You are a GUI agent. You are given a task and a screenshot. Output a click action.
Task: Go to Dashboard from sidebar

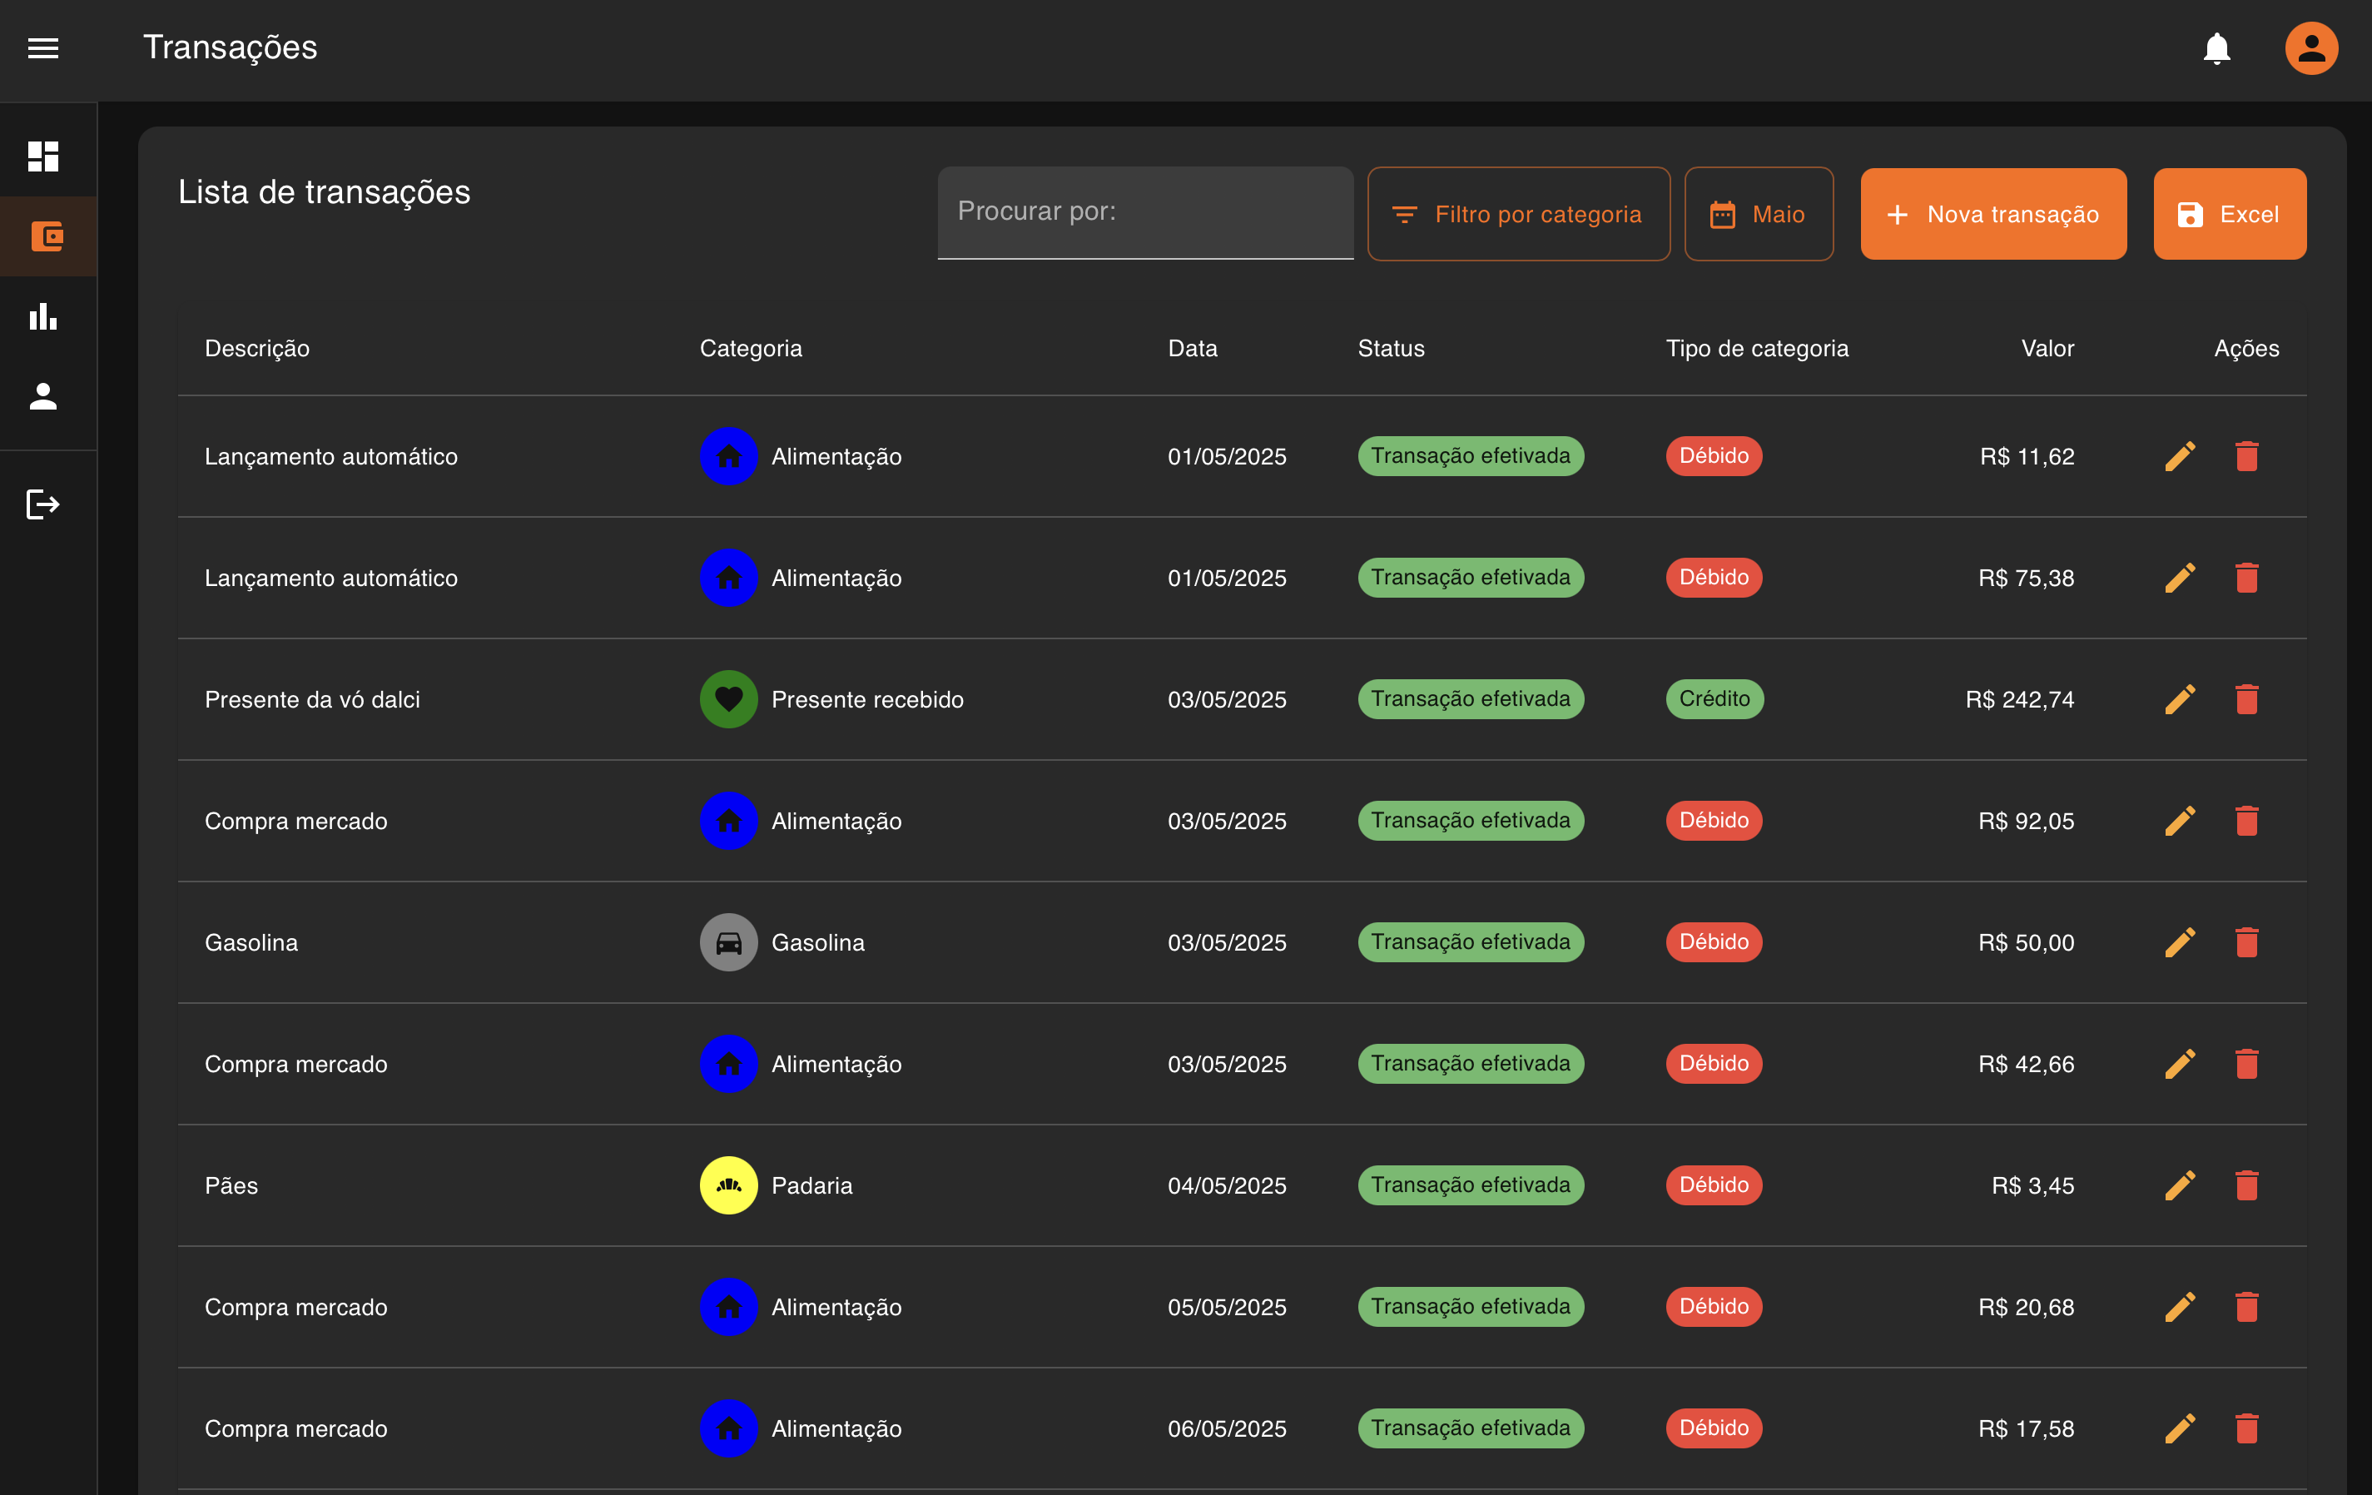(43, 156)
